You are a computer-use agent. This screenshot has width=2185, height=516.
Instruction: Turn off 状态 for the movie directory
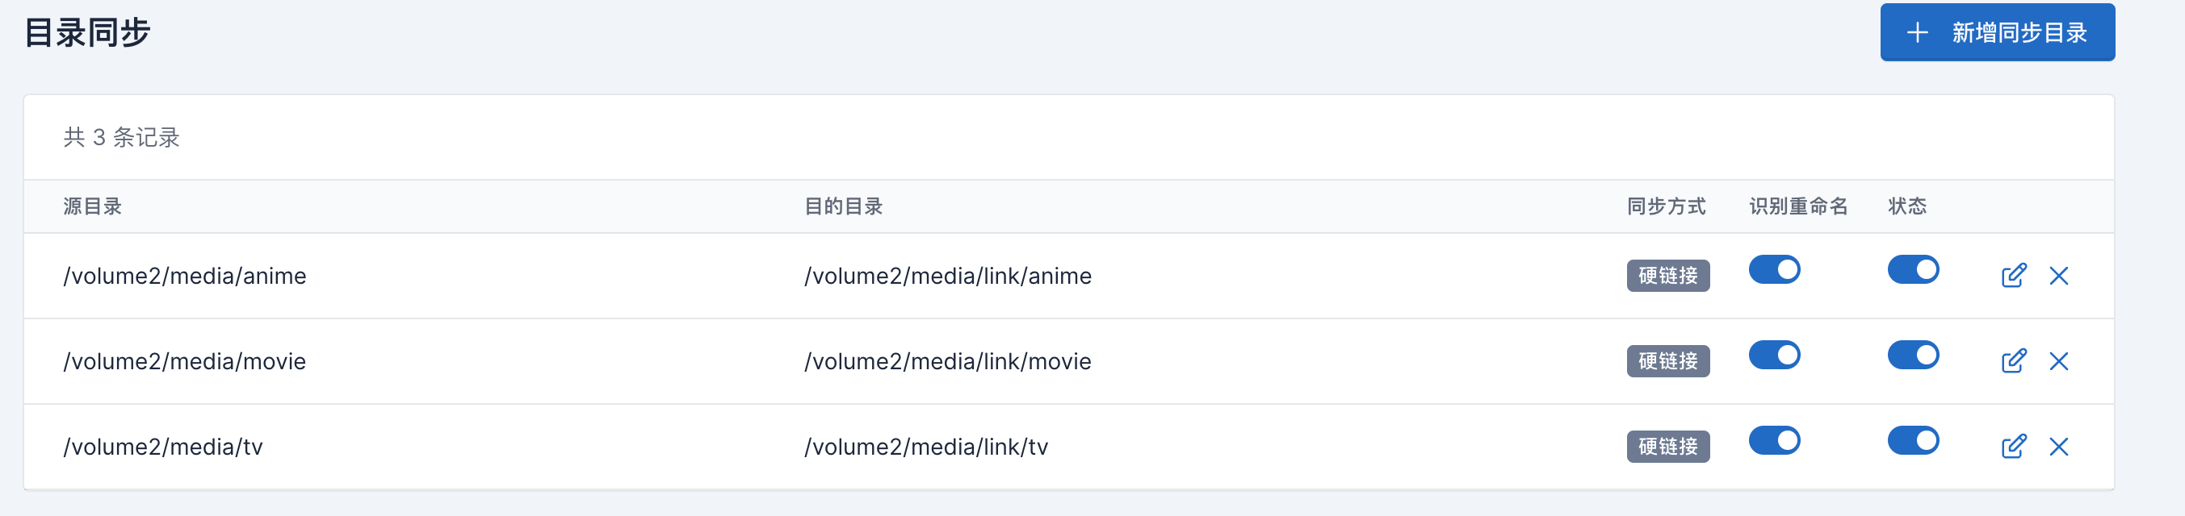pos(1913,355)
